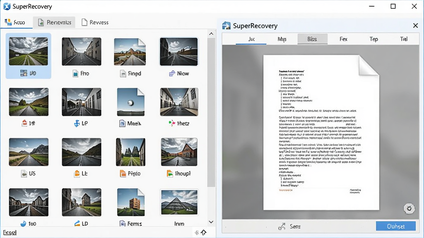Click the scroll-up arrow of the thumbnail list
The image size is (424, 238).
coord(211,34)
